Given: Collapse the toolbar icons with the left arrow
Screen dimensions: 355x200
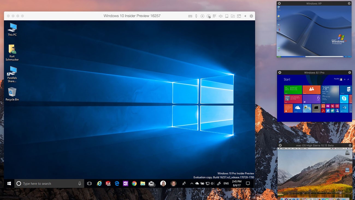Looking at the screenshot, I should pyautogui.click(x=245, y=16).
